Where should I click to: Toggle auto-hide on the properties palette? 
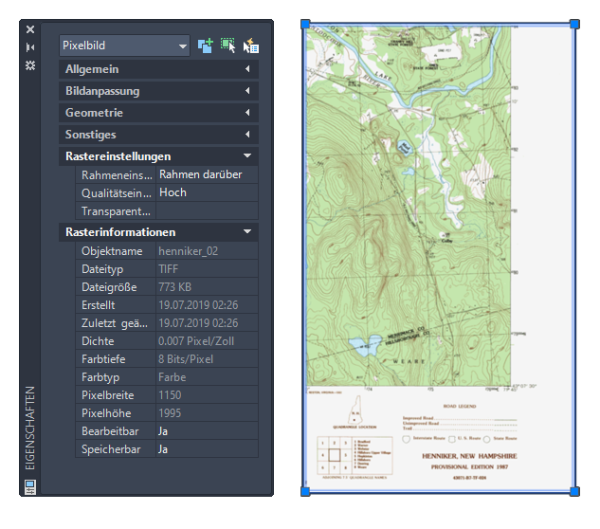click(x=30, y=47)
